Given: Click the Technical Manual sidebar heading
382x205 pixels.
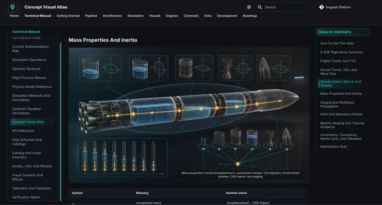Looking at the screenshot, I should (x=26, y=31).
